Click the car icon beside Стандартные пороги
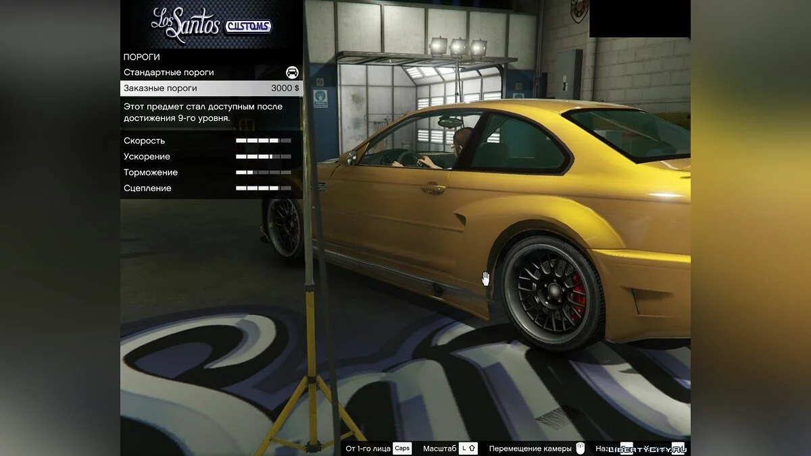Screen dimensions: 811x456 [291, 72]
